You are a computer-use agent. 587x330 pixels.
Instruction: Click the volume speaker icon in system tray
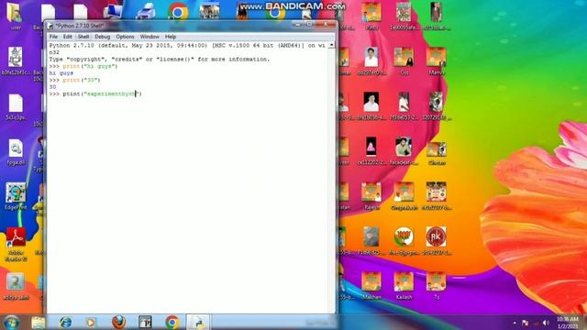[546, 323]
